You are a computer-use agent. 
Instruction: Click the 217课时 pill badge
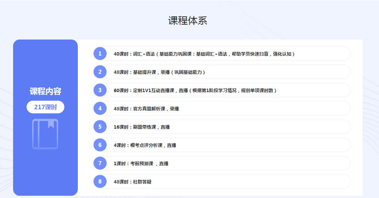pos(45,107)
